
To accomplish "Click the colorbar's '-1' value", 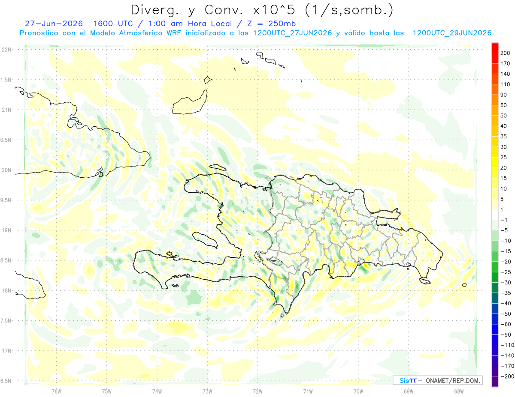I will pos(504,220).
